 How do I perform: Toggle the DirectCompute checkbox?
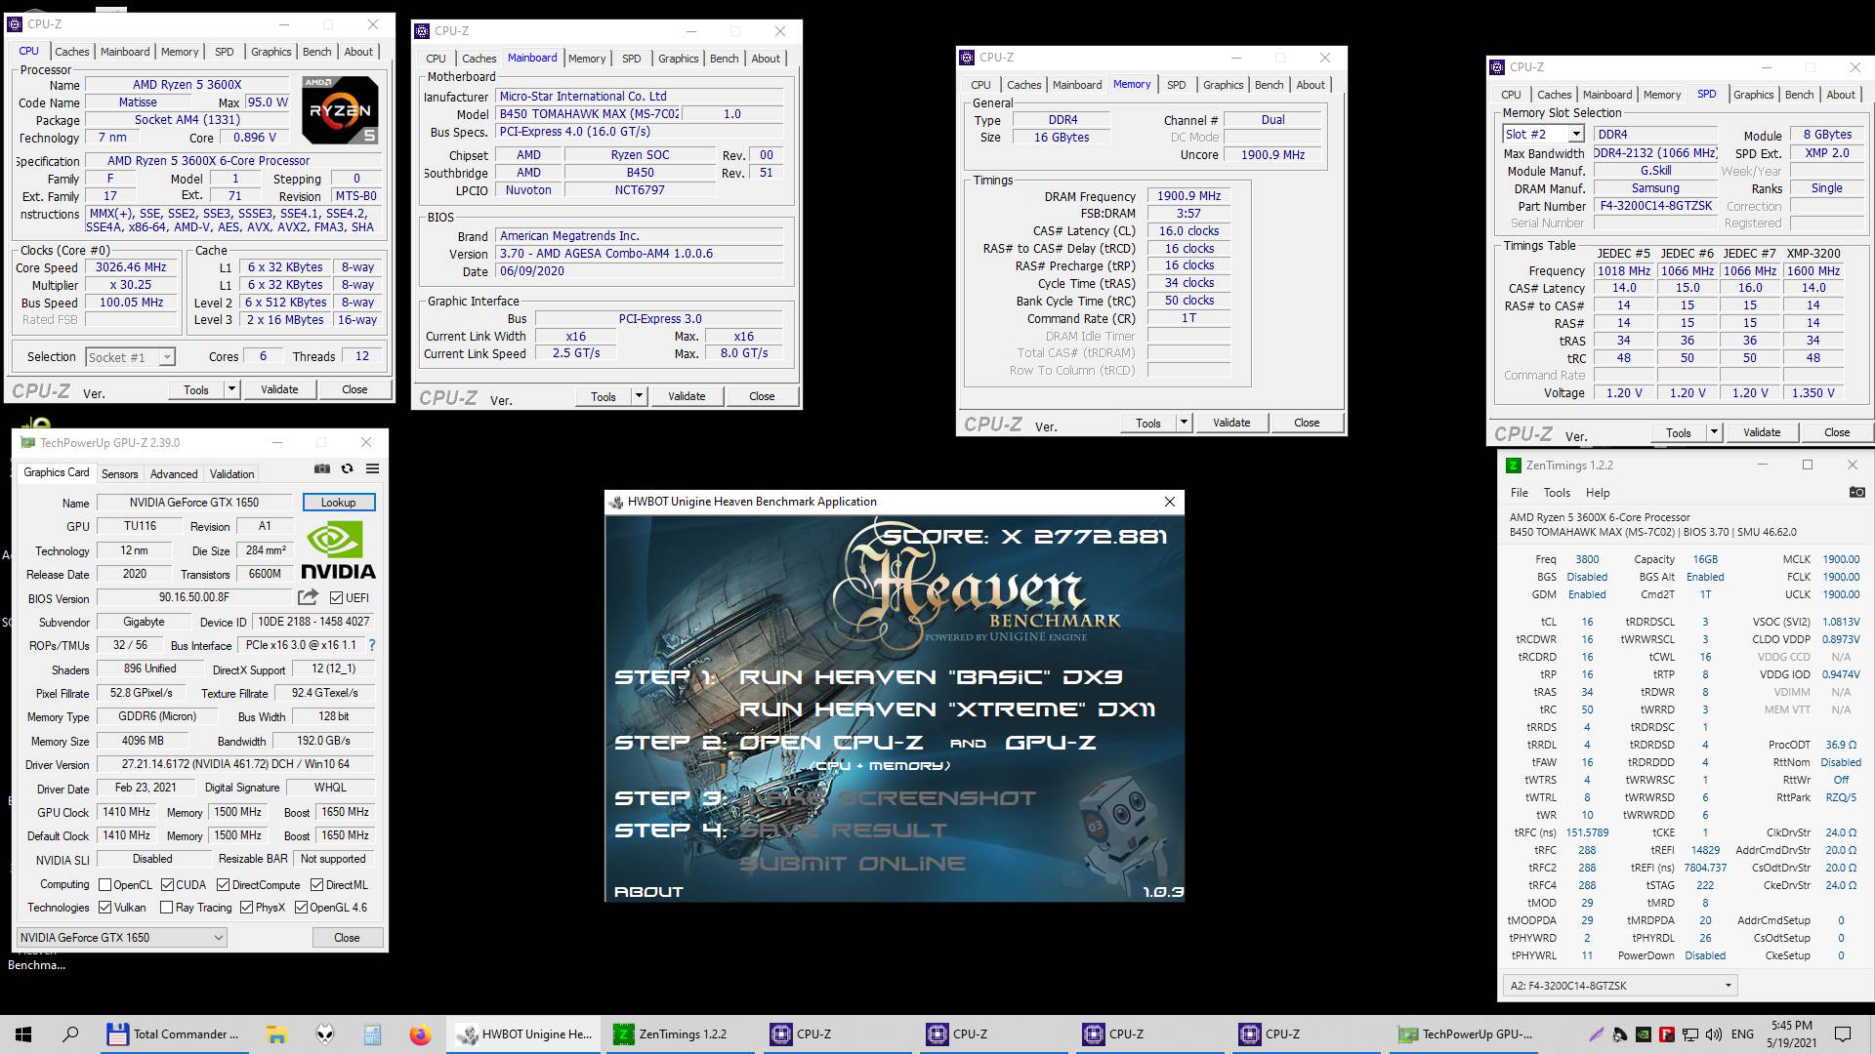[x=224, y=885]
